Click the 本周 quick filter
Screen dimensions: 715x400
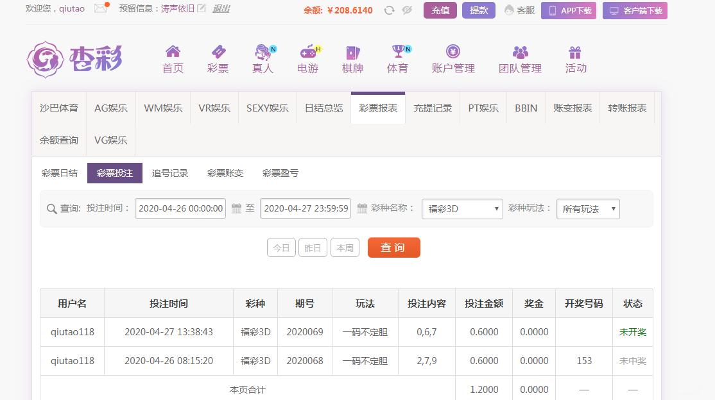345,248
